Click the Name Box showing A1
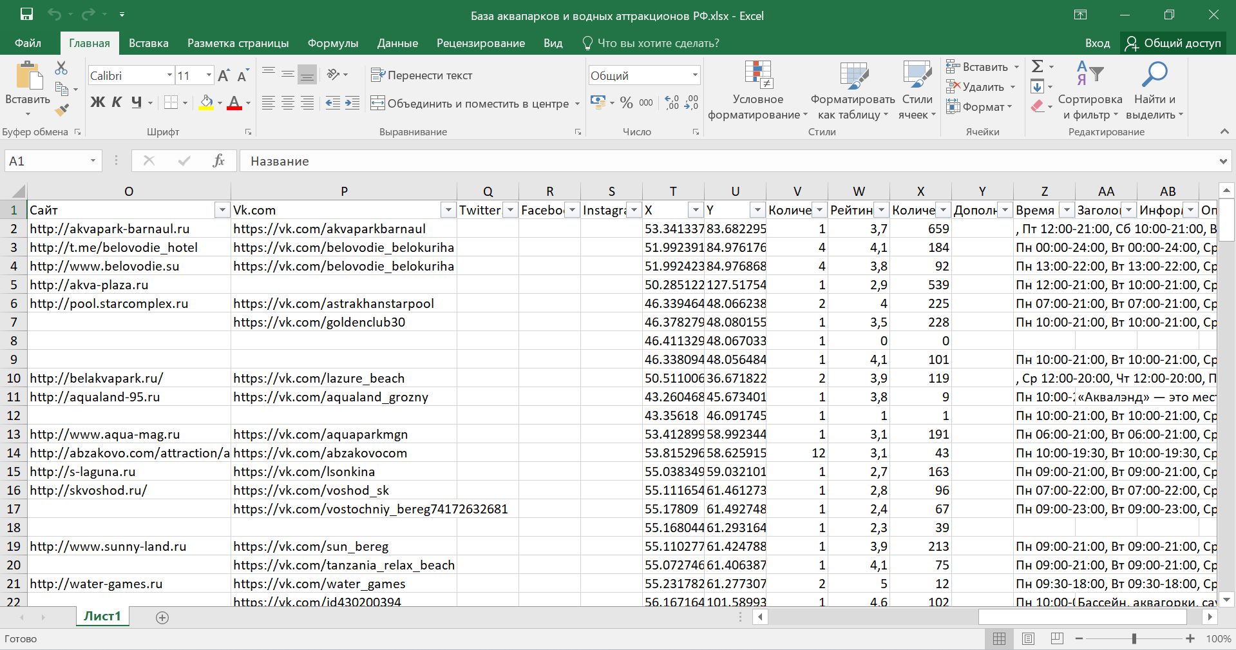 pyautogui.click(x=45, y=161)
